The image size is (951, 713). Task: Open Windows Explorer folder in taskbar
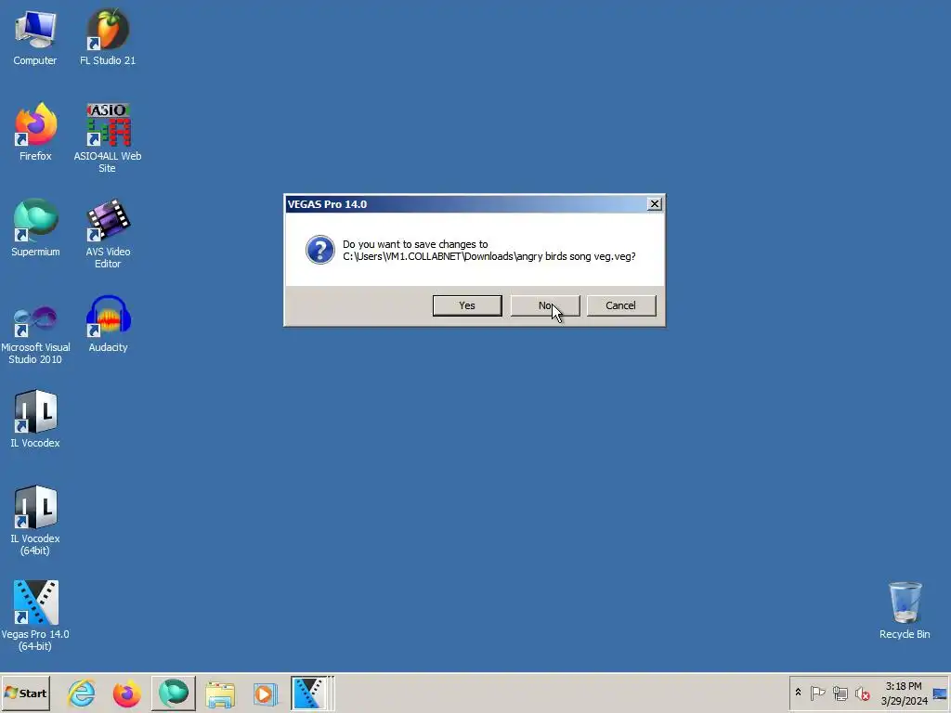click(x=220, y=694)
